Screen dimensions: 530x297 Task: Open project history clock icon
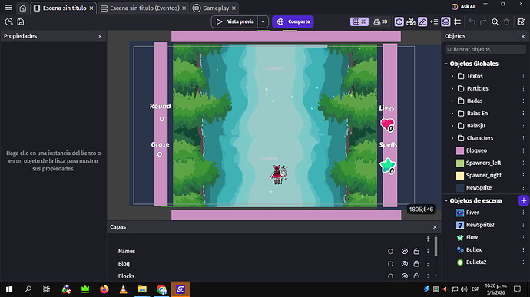pyautogui.click(x=9, y=21)
